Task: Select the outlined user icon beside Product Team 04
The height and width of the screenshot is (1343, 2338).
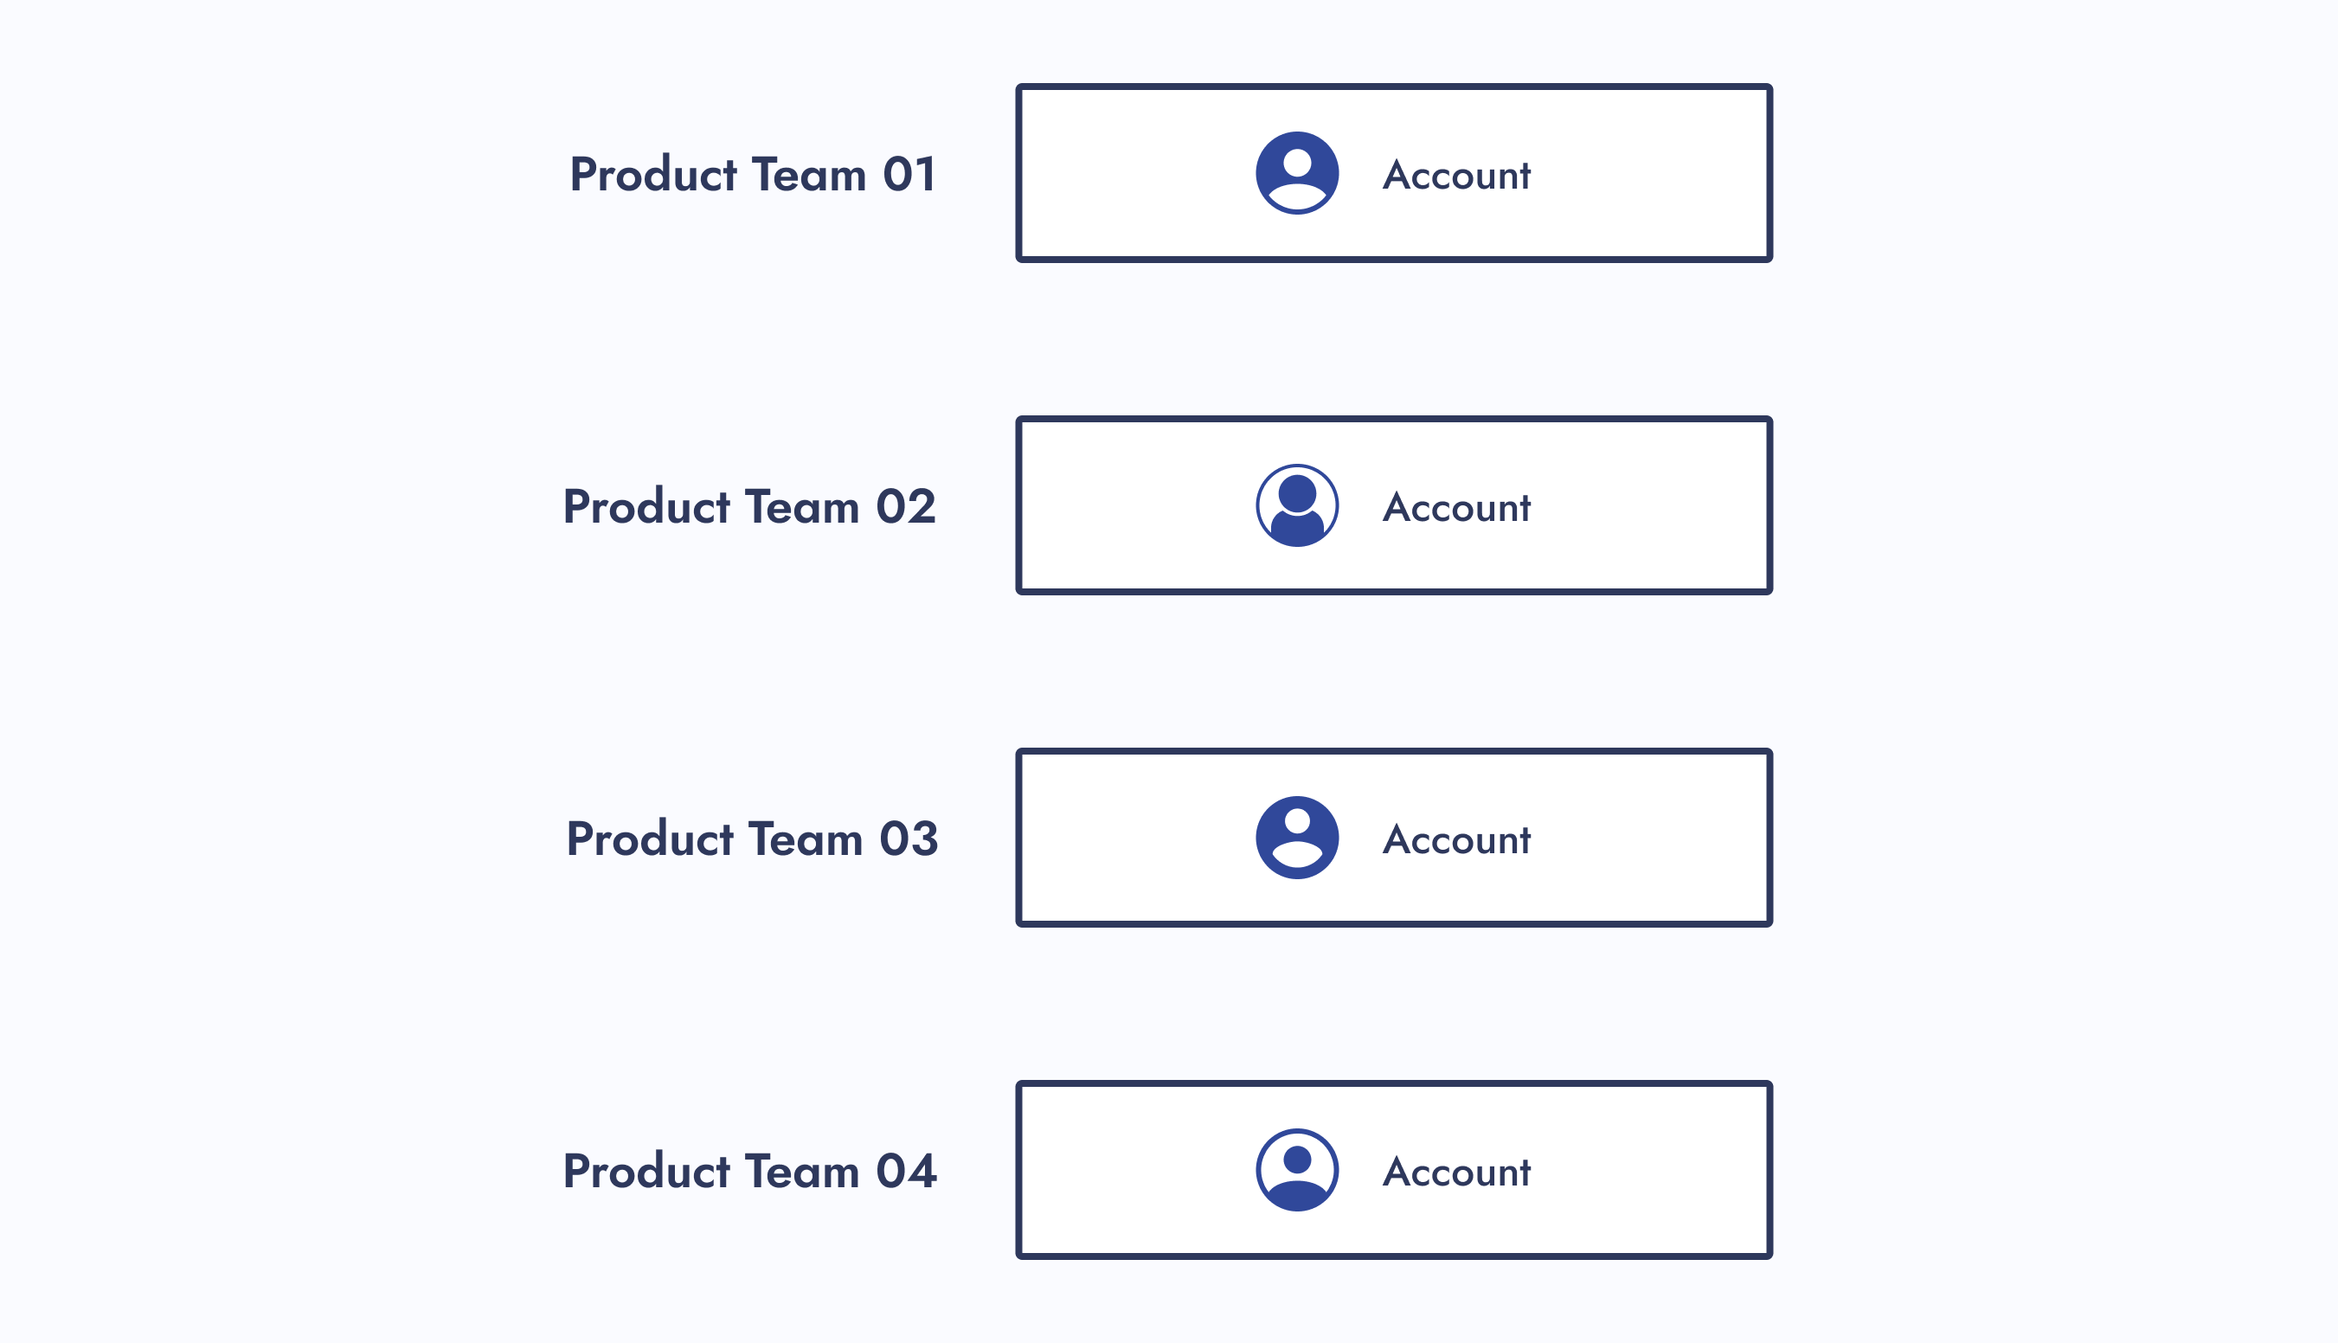Action: click(x=1297, y=1170)
